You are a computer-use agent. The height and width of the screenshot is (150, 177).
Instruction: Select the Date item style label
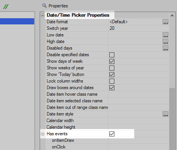60,114
